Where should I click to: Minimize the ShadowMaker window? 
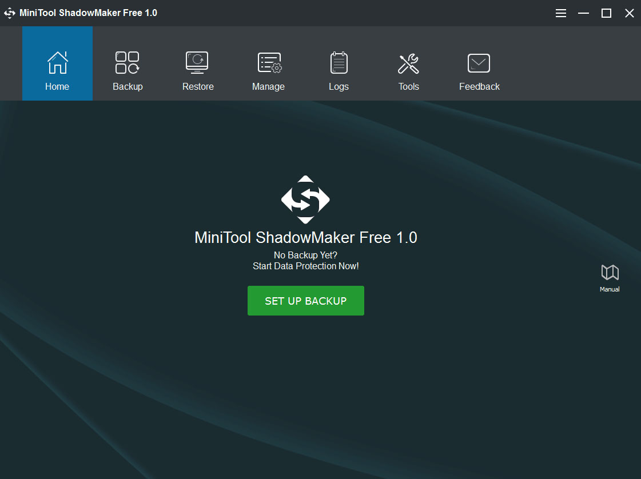coord(583,13)
